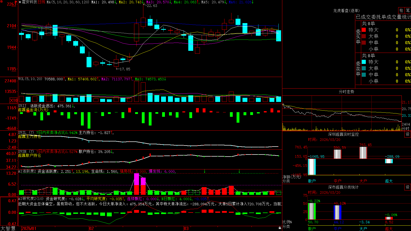Select the SVZL (7) indicator name
Image resolution: width=411 pixels, height=231 pixels.
pyautogui.click(x=26, y=133)
